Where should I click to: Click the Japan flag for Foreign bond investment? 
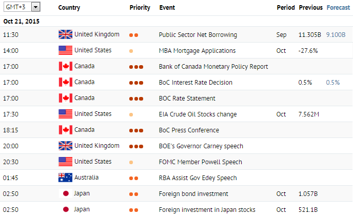(66, 193)
